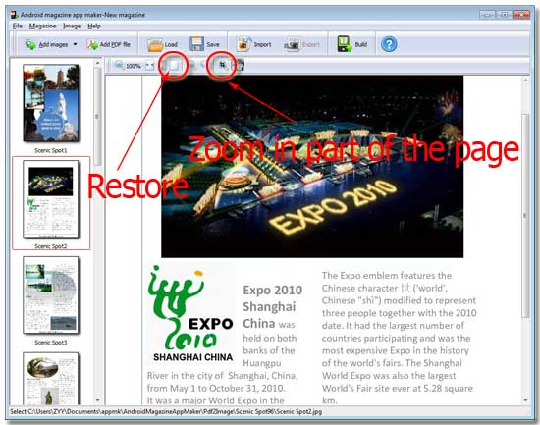Save the magazine project
This screenshot has height=425, width=540.
click(x=204, y=44)
